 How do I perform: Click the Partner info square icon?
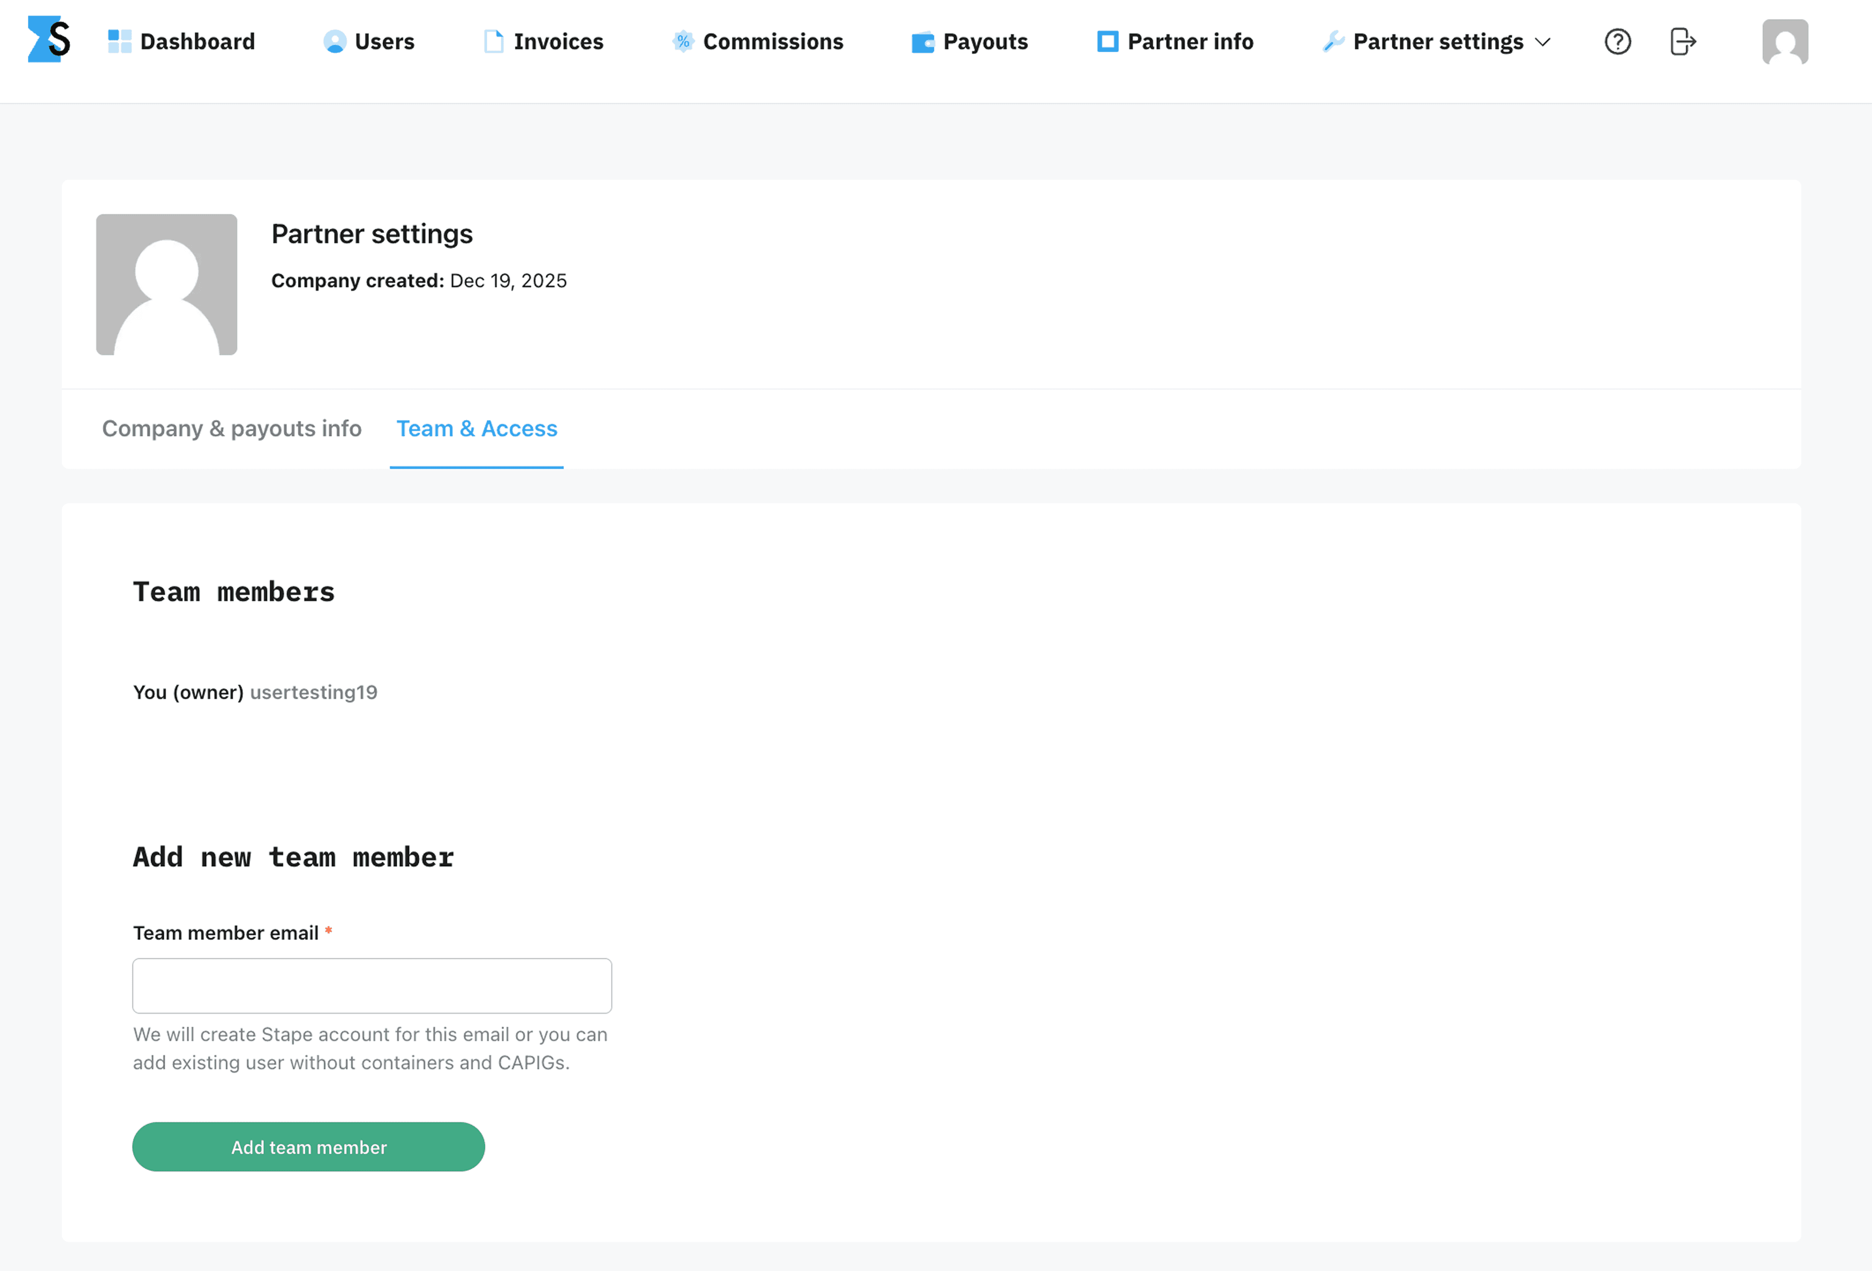[1108, 41]
